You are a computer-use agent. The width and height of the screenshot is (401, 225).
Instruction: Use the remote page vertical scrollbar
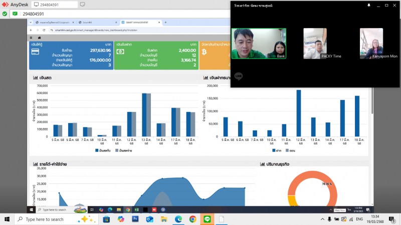tap(372, 101)
